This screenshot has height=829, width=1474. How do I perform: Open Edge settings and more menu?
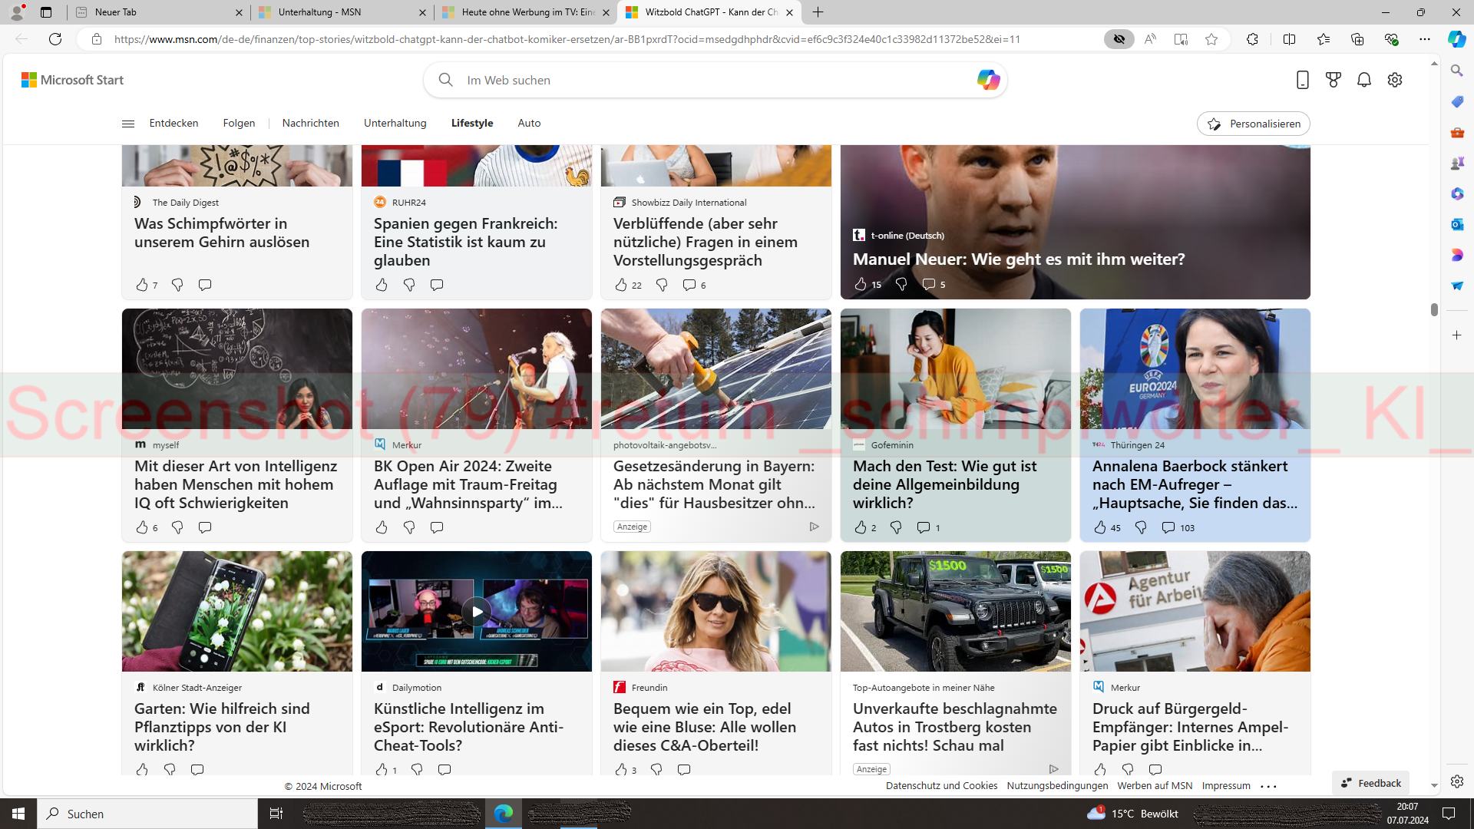pos(1425,39)
